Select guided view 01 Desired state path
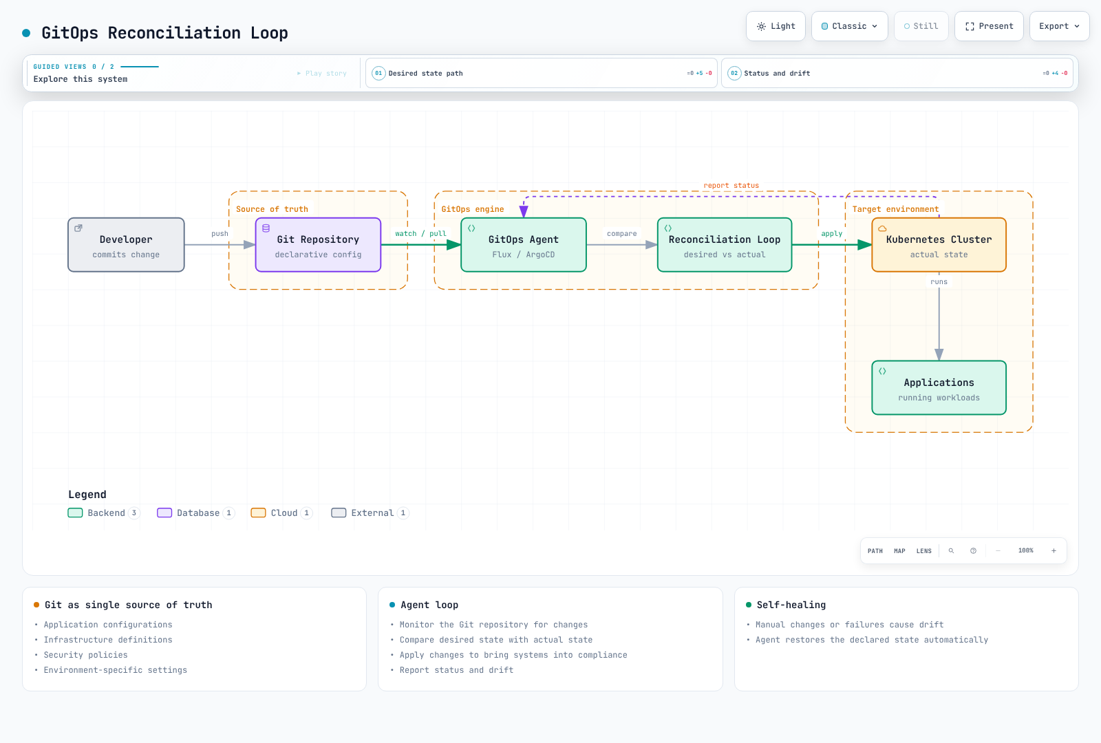 pos(542,73)
